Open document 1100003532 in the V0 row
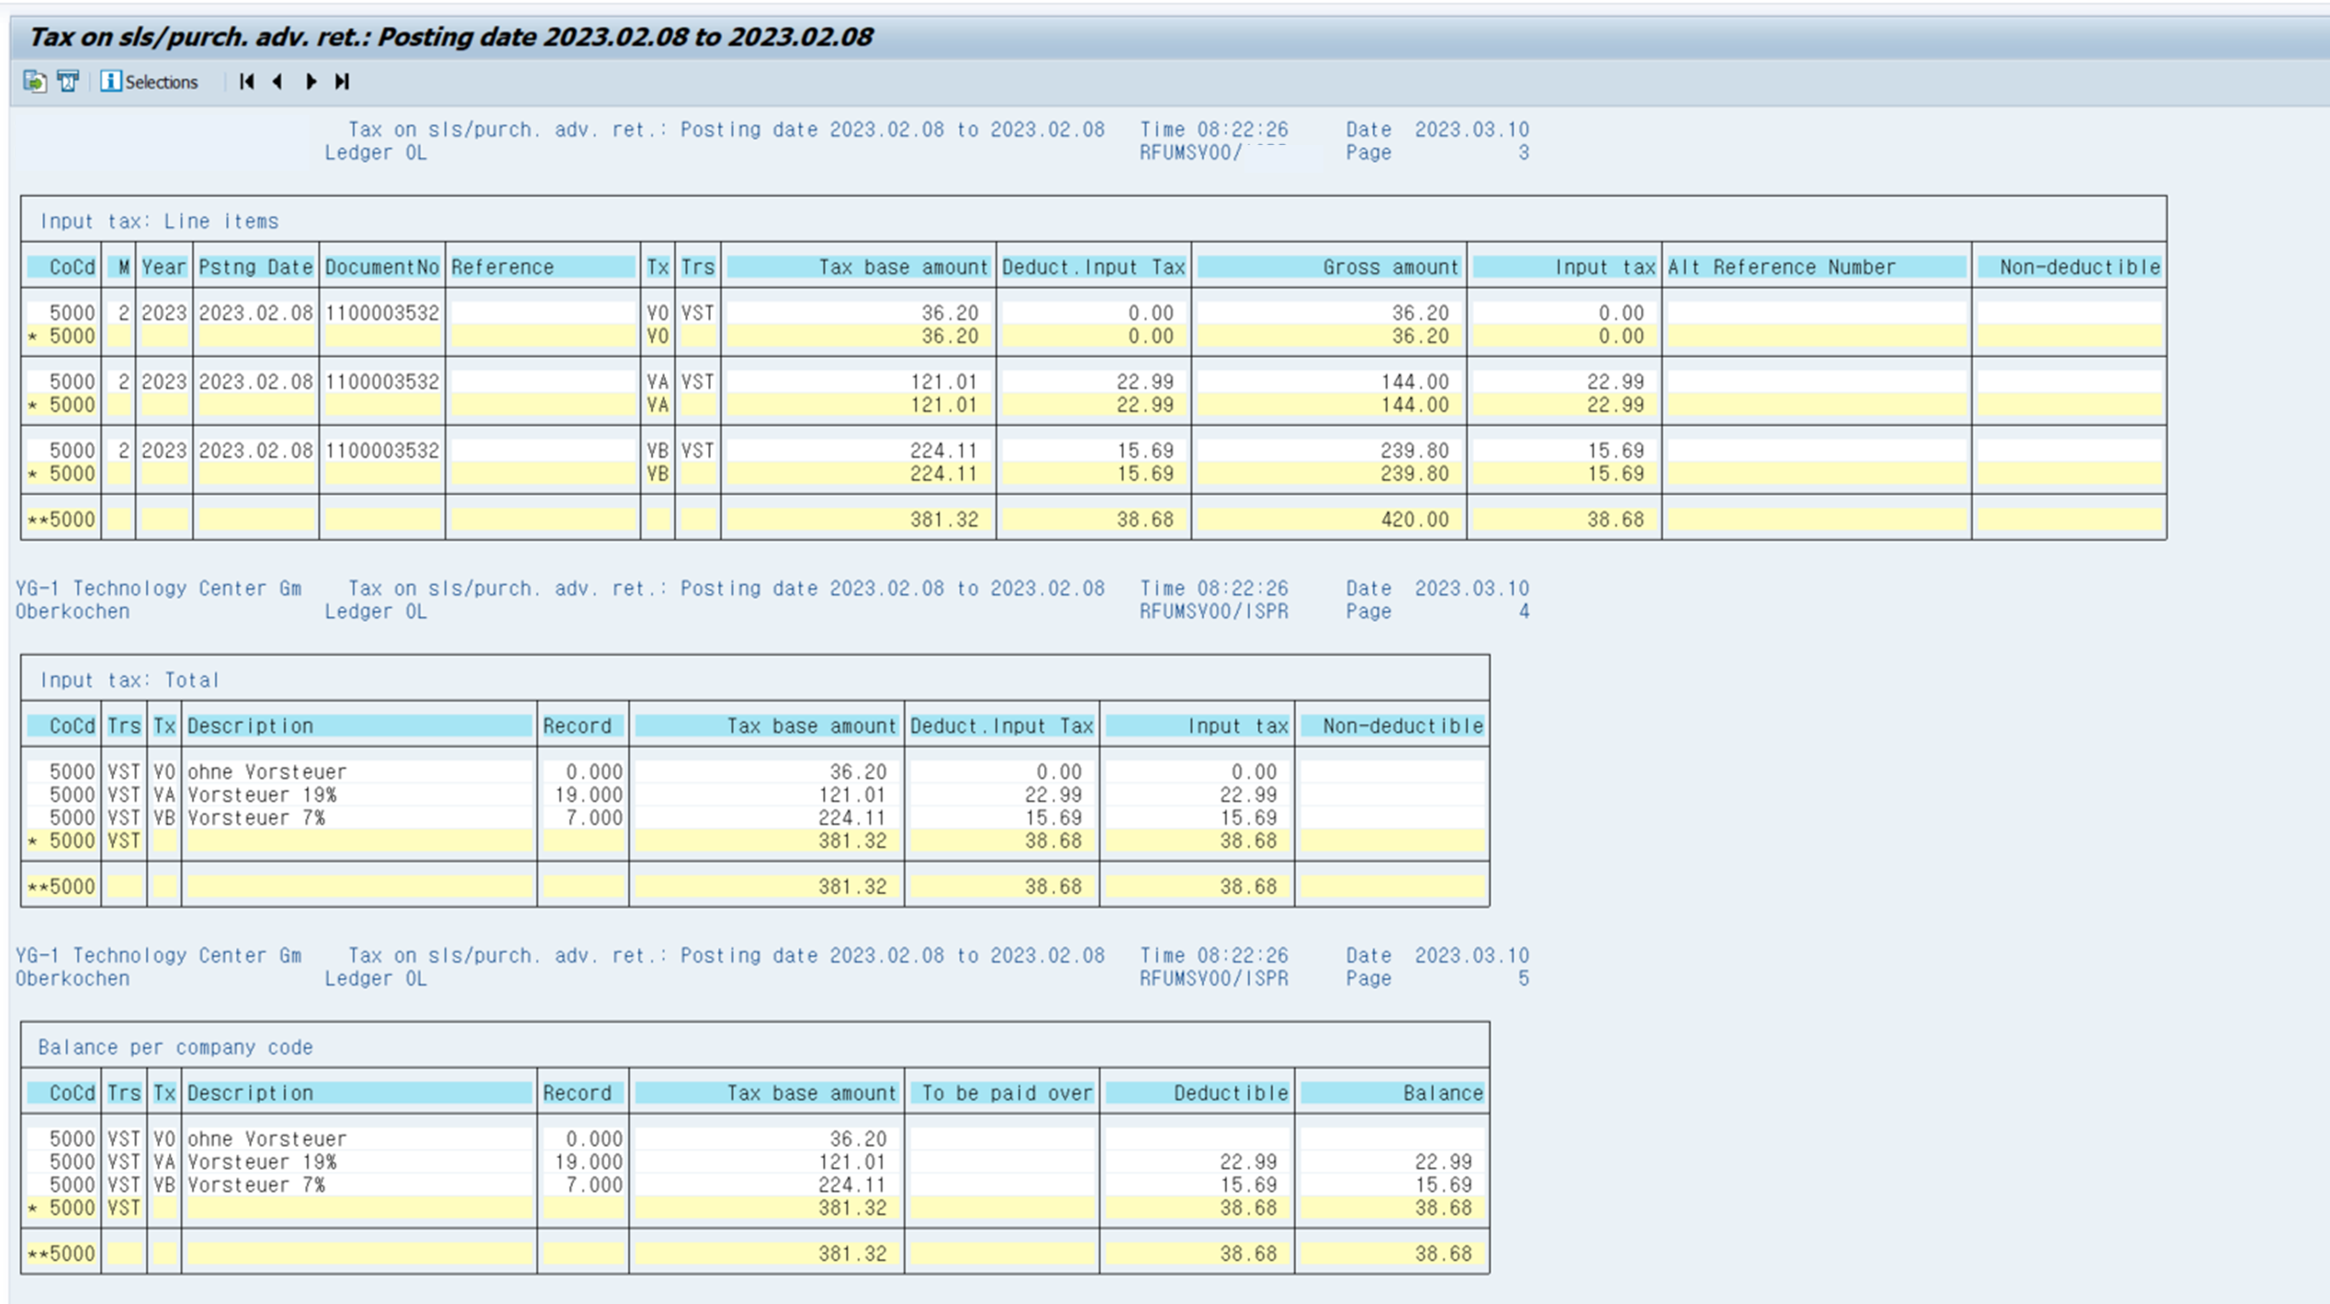Viewport: 2330px width, 1304px height. pos(382,313)
